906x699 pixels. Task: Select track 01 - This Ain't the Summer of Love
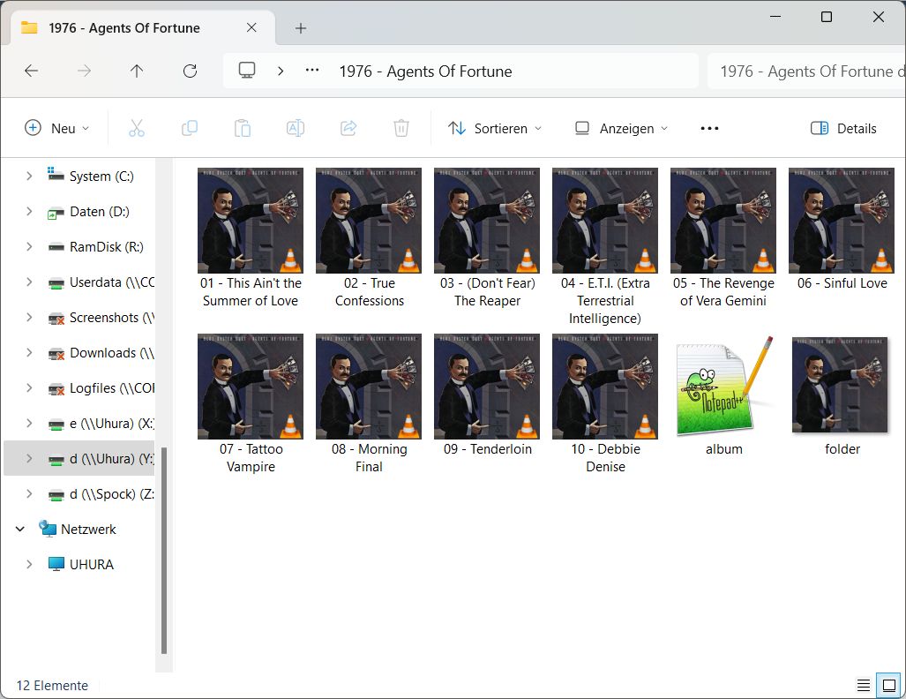click(x=251, y=239)
